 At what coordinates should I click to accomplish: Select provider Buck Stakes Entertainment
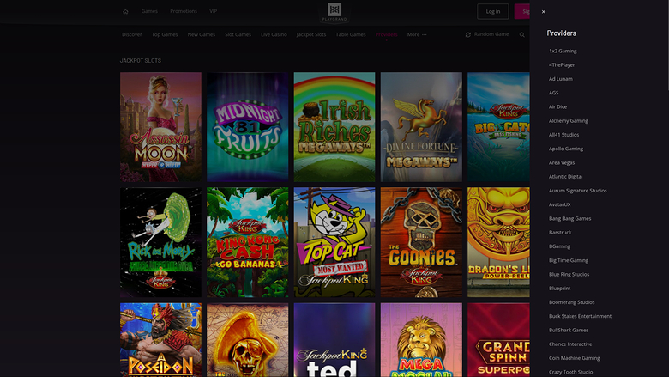coord(581,316)
